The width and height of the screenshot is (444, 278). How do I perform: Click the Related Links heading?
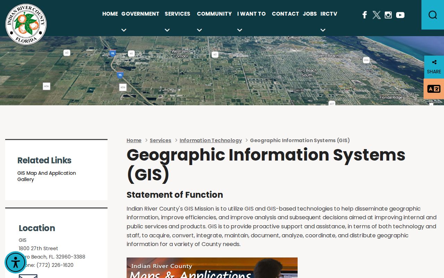tap(44, 161)
